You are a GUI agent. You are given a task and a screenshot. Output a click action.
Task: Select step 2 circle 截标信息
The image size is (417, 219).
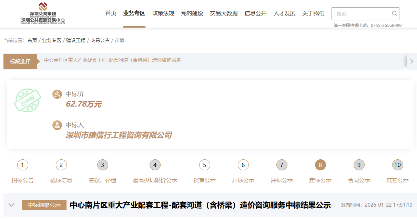tap(61, 165)
